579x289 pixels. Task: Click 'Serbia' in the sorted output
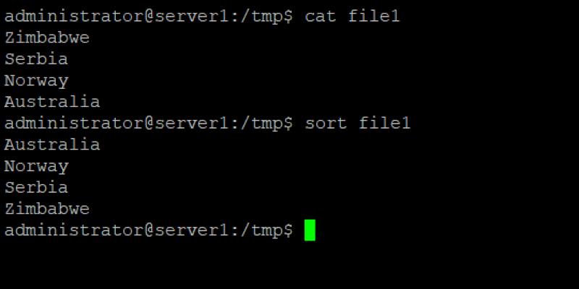(36, 187)
